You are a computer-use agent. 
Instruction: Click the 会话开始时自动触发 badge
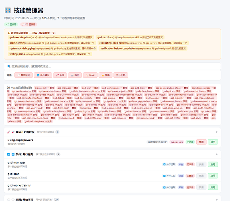click(157, 142)
